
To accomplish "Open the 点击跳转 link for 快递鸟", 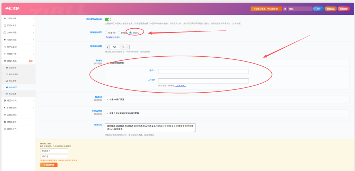I will (180, 86).
